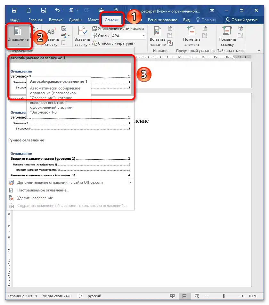This screenshot has height=305, width=269.
Task: Open Дополнительные оглавления с сайта Office.com
Action: (70, 182)
